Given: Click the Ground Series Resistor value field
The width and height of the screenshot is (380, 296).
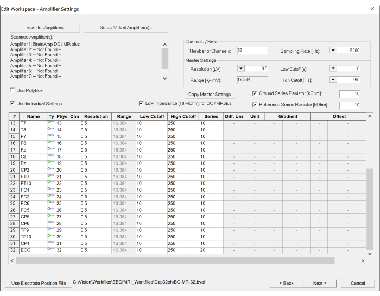Looking at the screenshot, I should click(x=350, y=94).
